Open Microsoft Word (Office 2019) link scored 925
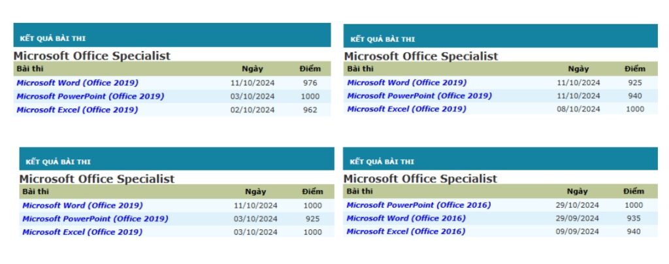Viewport: 669px width, 264px height. (406, 83)
